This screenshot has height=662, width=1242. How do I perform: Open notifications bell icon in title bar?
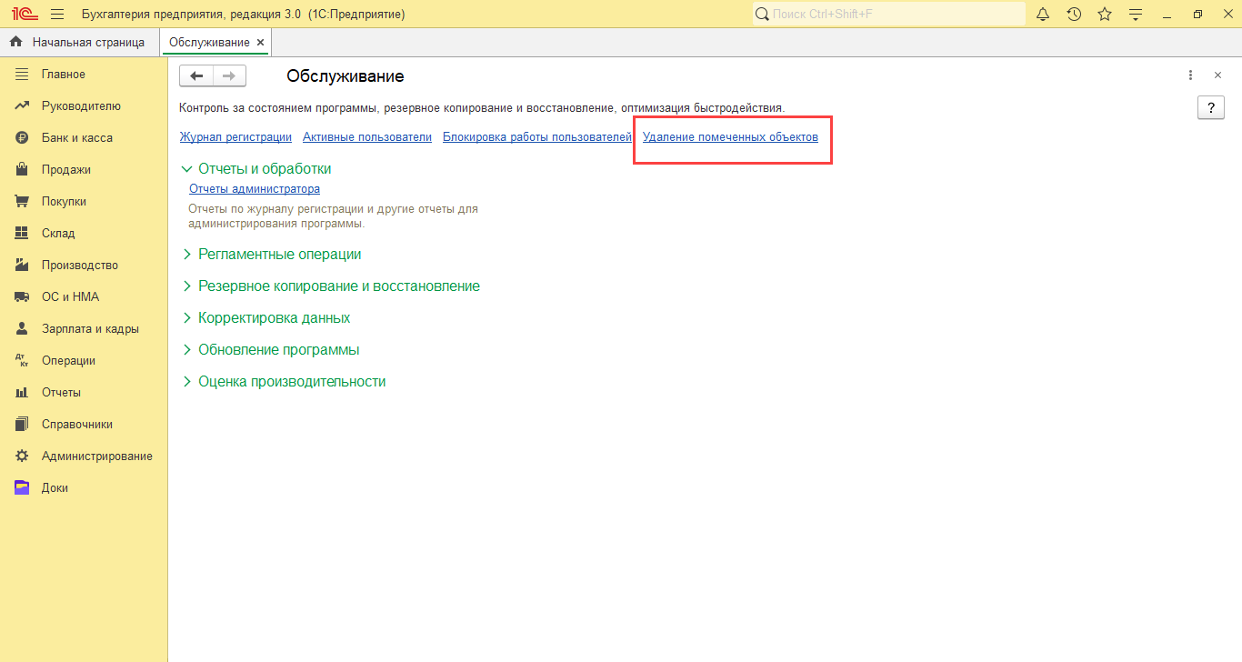click(1043, 15)
